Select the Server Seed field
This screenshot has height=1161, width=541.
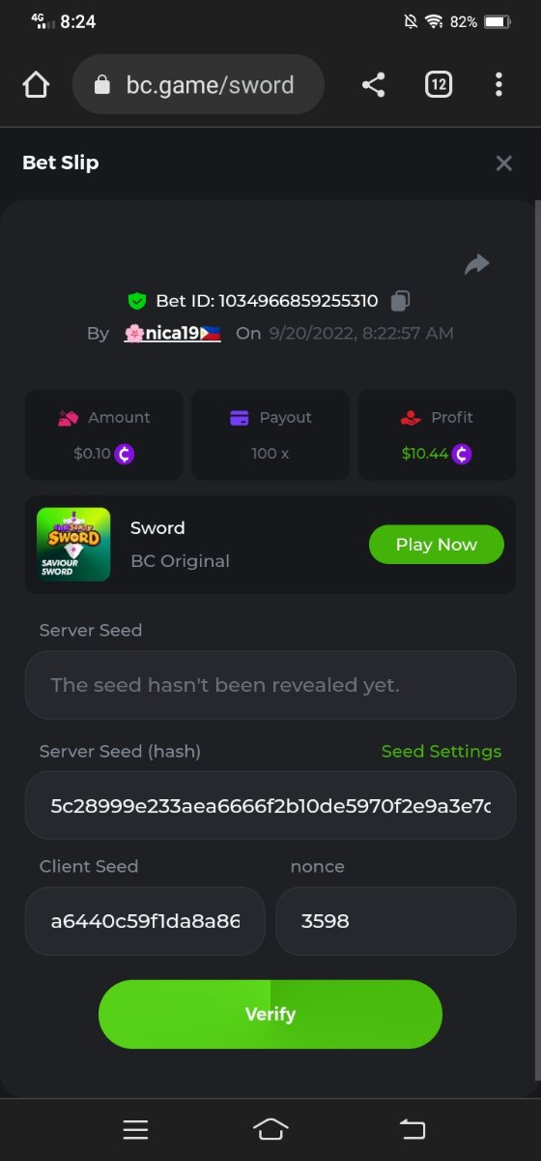(270, 685)
